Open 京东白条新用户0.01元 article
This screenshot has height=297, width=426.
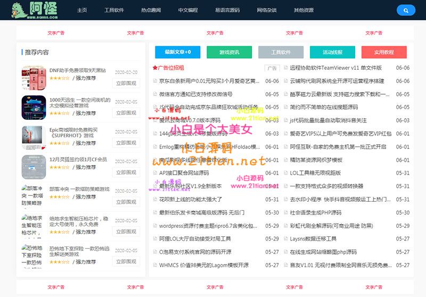click(209, 81)
